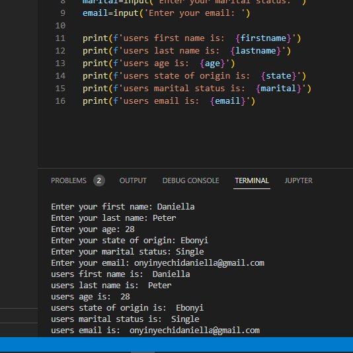Click terminal line 'Enter your state of origin: Ebonyi'
This screenshot has width=353, height=353.
[130, 241]
